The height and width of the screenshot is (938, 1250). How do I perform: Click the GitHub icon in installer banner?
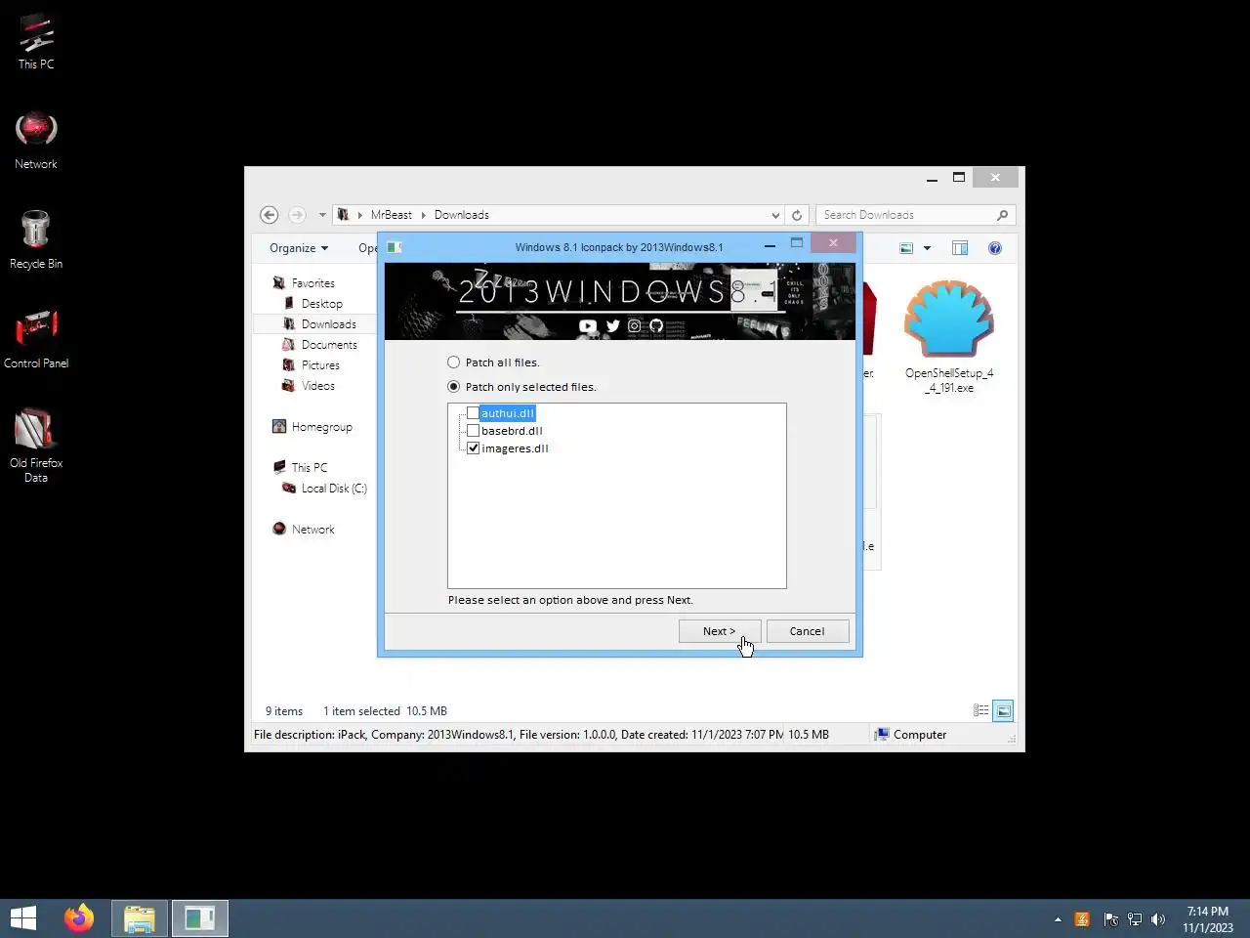(x=656, y=326)
